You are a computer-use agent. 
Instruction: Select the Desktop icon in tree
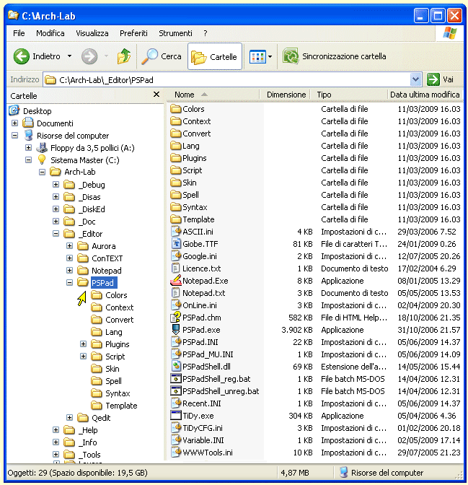coord(14,110)
